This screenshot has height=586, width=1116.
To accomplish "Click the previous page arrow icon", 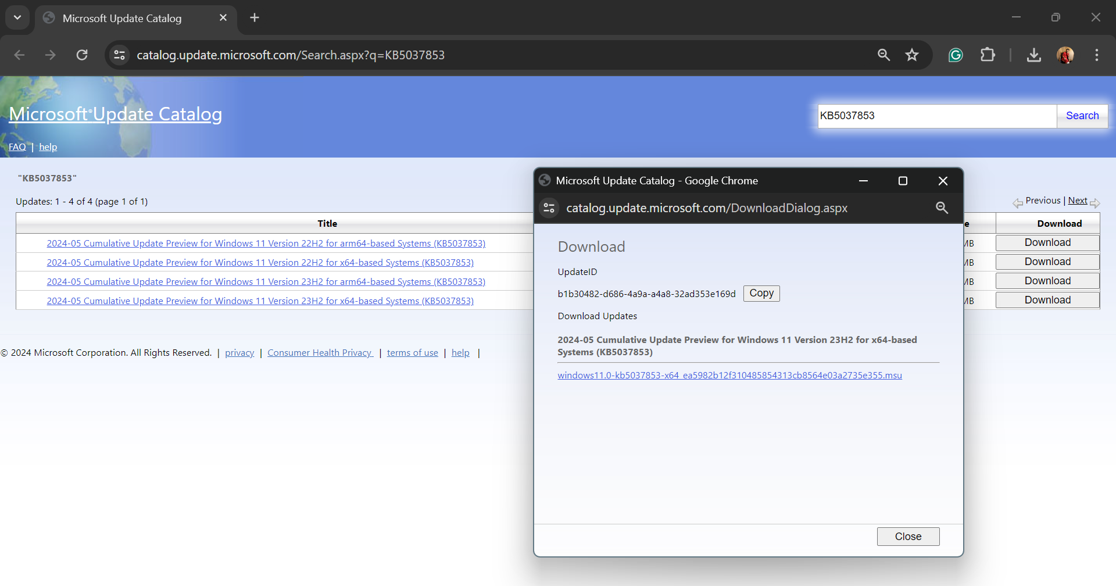I will (1018, 203).
